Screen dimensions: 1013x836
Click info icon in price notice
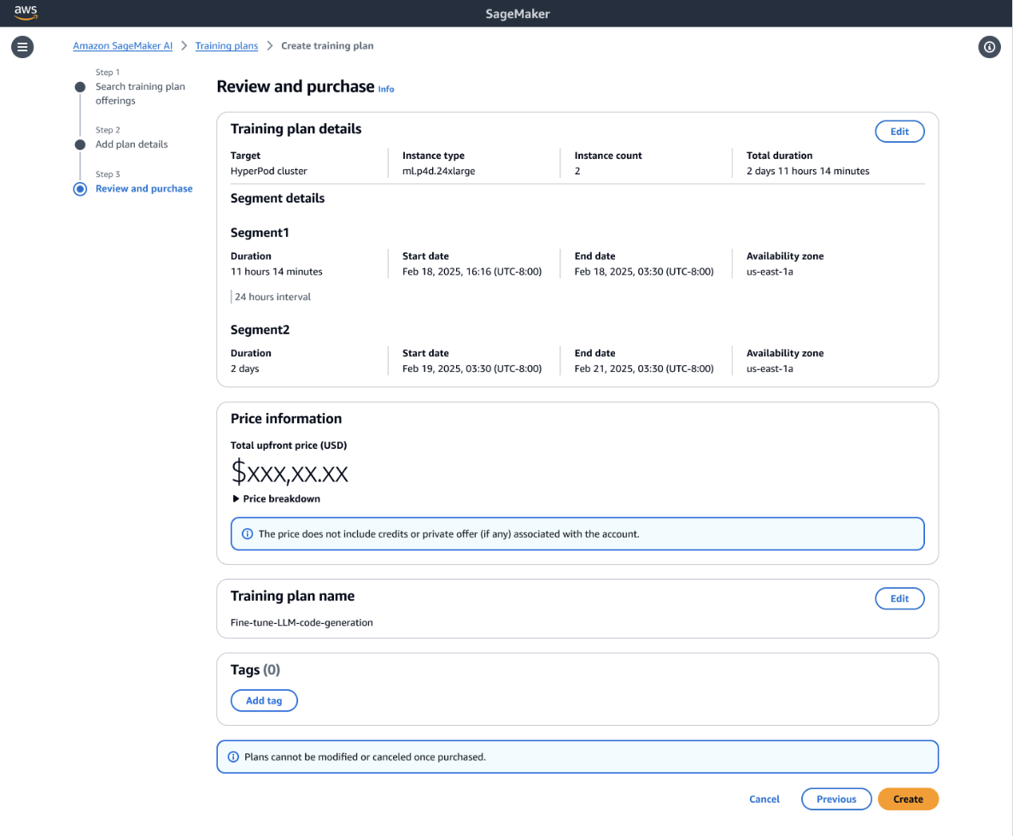(248, 534)
